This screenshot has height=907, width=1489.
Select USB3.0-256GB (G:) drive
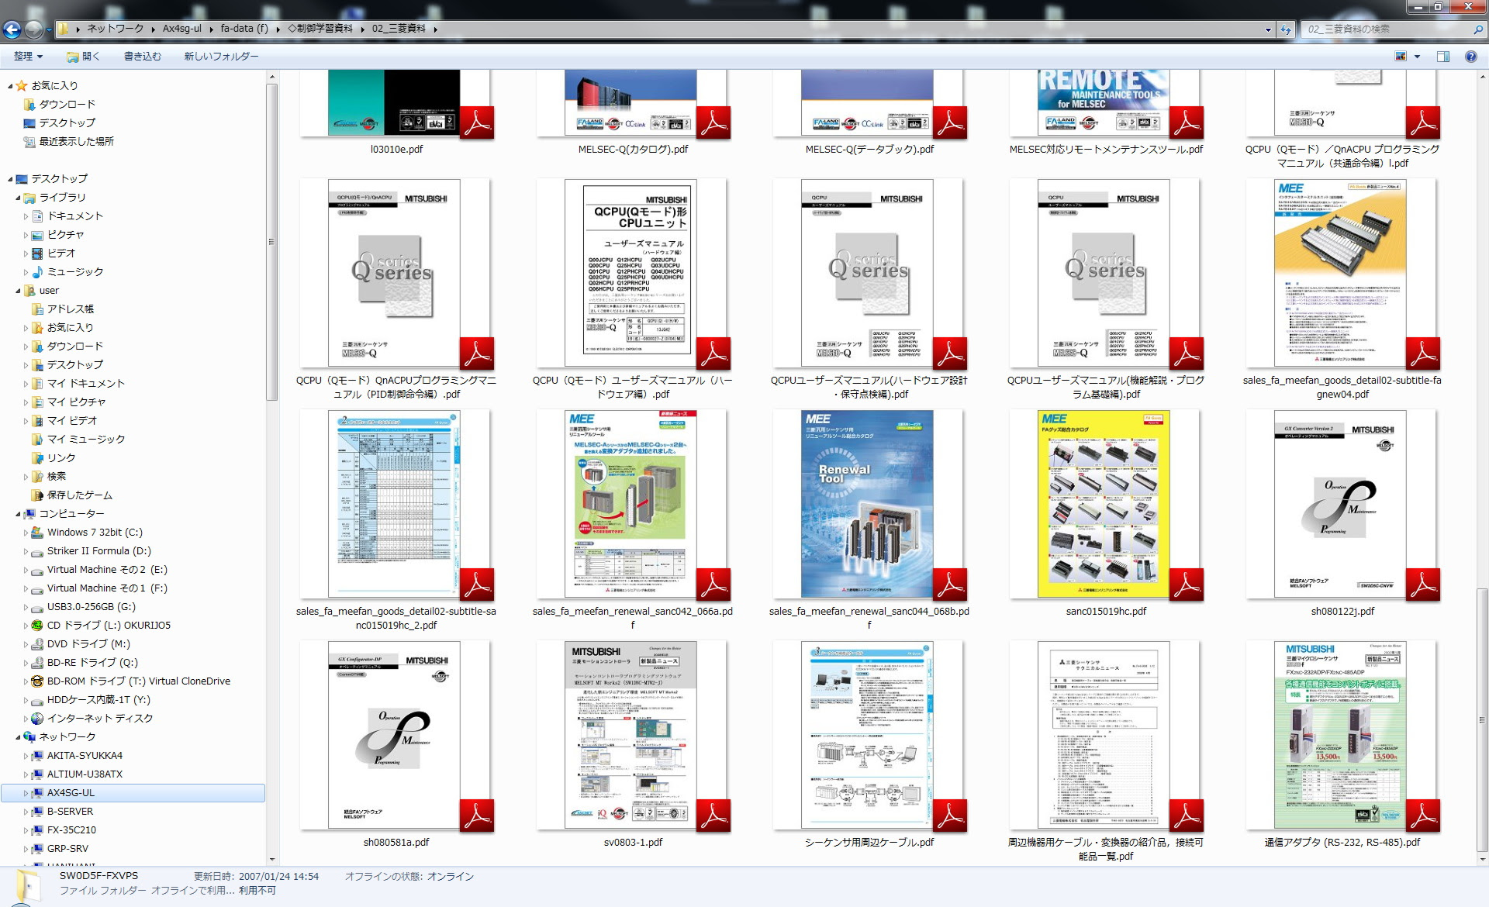[x=91, y=607]
